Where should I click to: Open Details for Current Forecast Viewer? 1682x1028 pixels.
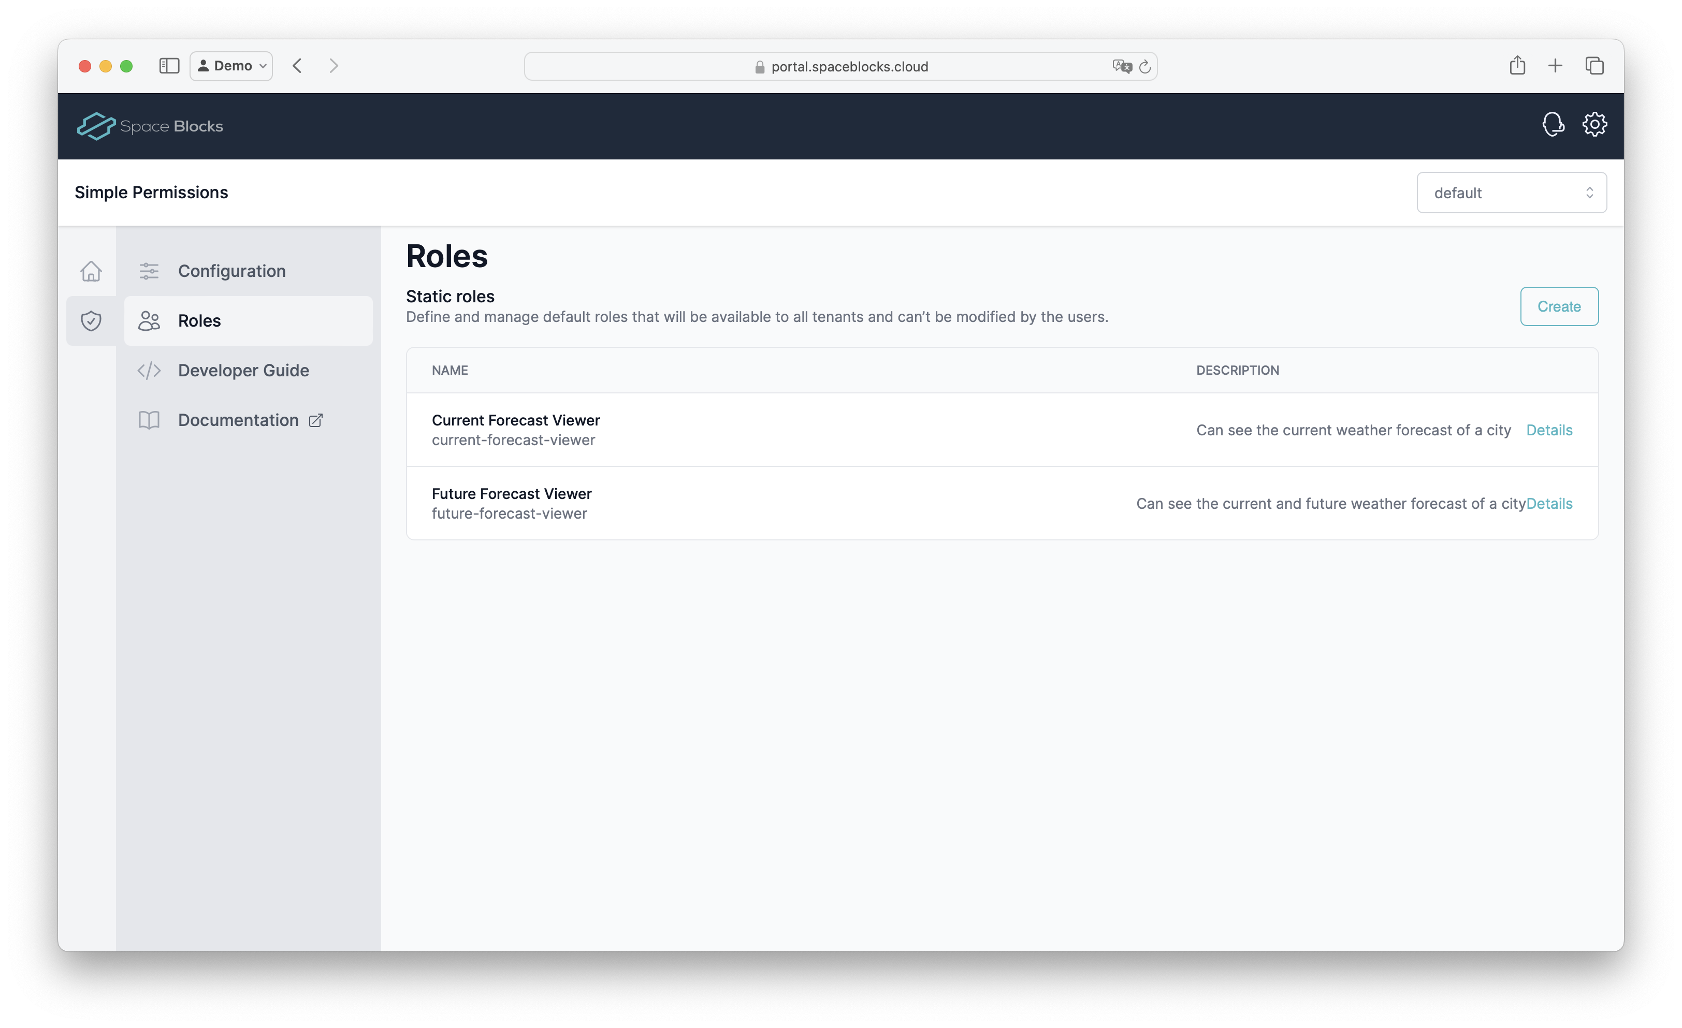(1549, 431)
